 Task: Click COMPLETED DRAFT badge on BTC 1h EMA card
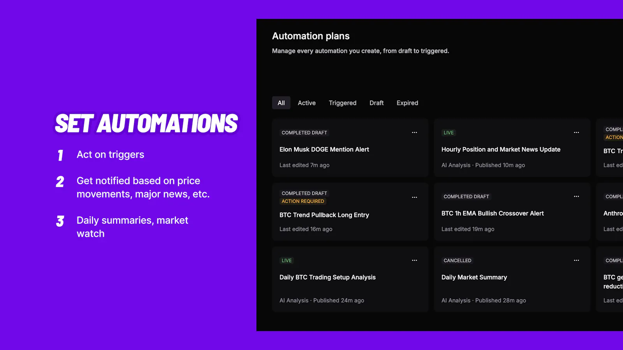click(x=466, y=196)
